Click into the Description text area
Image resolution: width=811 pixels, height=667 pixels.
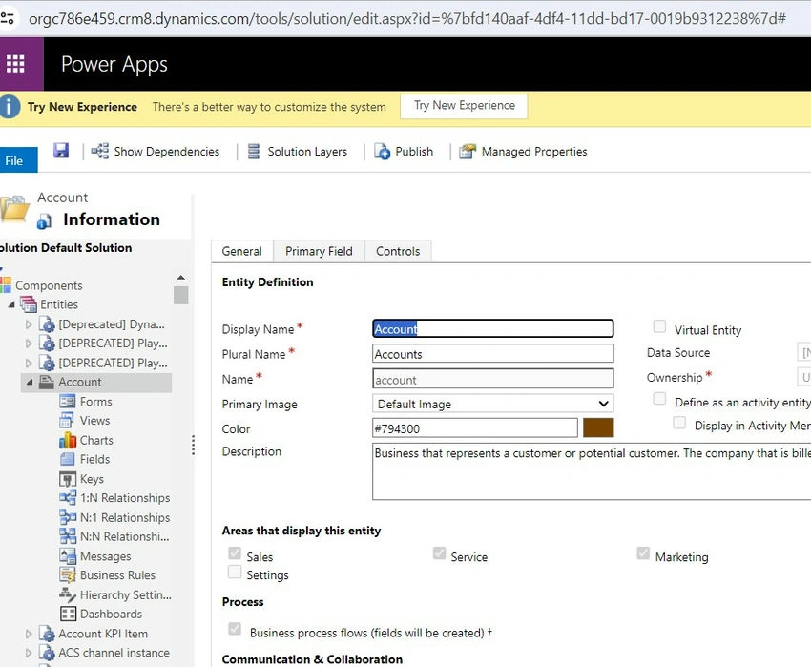point(592,471)
